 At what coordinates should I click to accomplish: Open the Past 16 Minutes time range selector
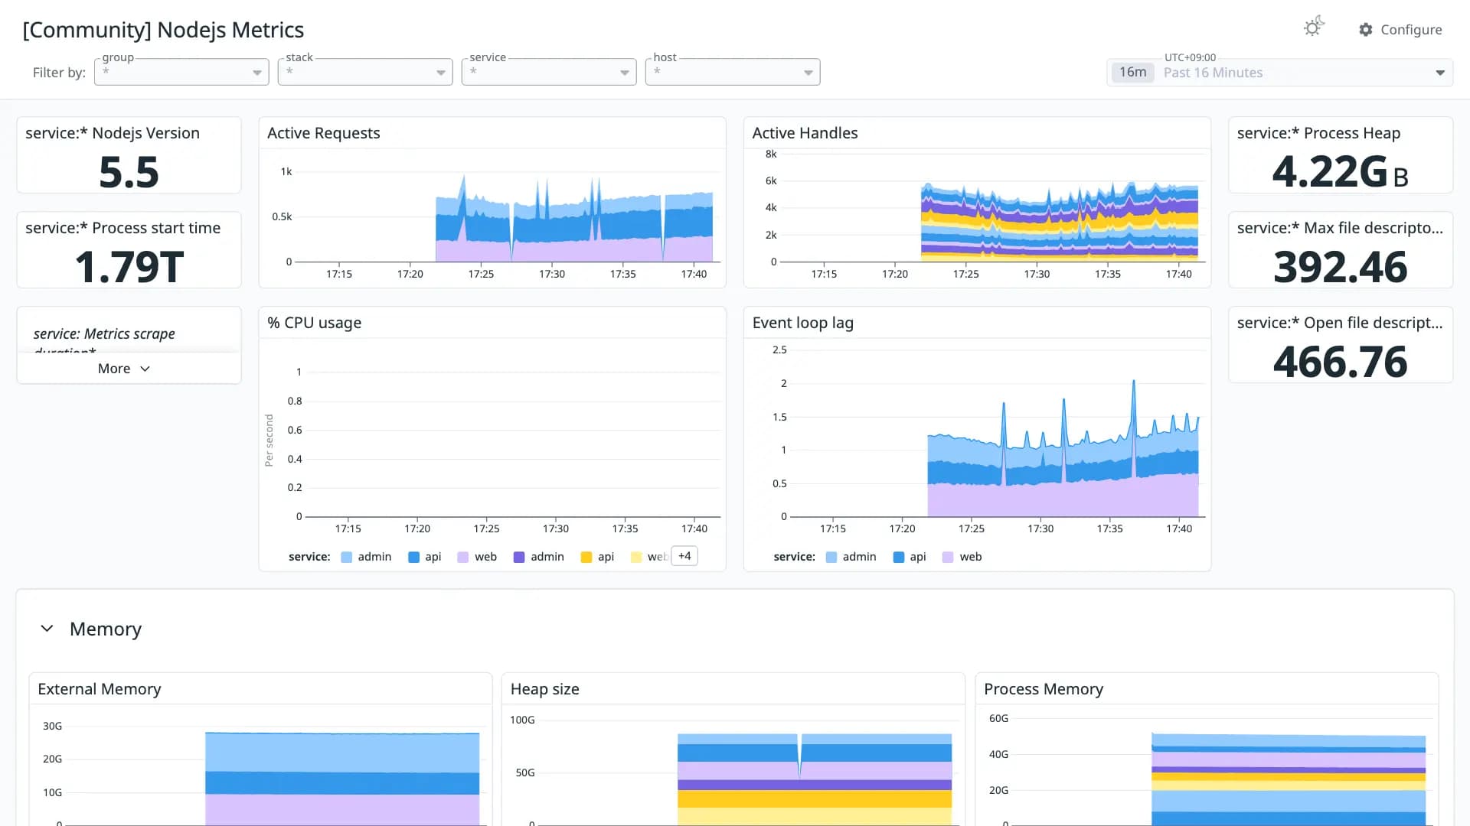point(1279,73)
